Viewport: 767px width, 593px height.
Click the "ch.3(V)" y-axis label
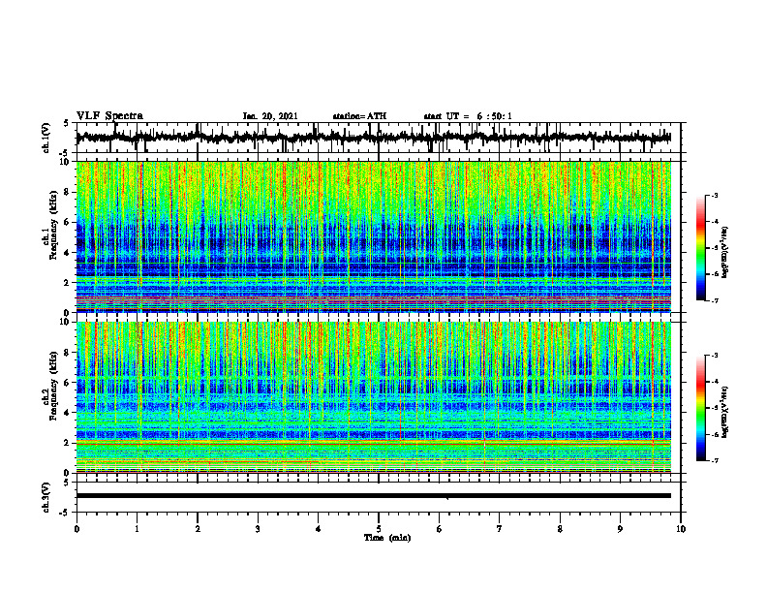(x=46, y=498)
